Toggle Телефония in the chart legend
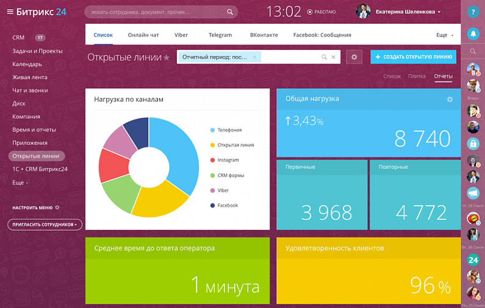The width and height of the screenshot is (485, 308). [x=226, y=130]
